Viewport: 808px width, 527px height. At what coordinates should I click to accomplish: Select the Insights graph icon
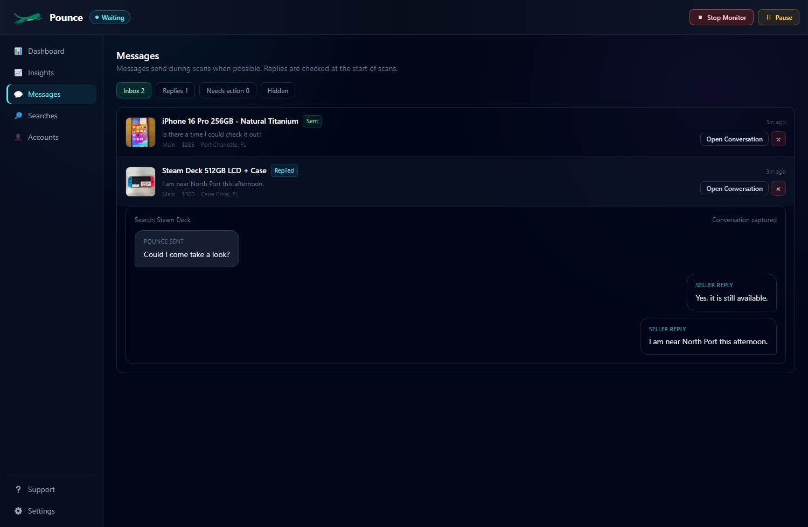[x=18, y=73]
